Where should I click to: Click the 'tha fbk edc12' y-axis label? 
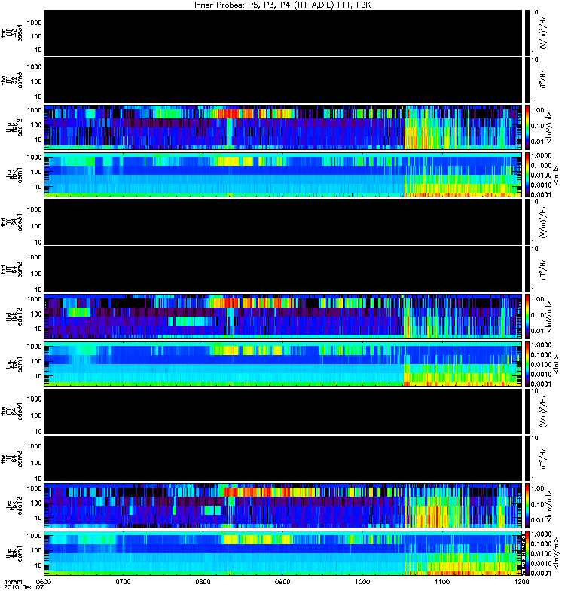15,127
